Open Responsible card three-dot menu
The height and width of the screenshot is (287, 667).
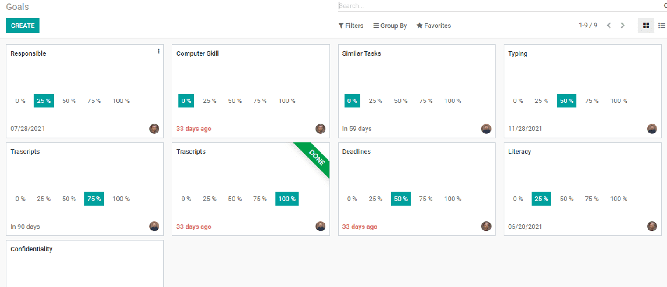(159, 52)
